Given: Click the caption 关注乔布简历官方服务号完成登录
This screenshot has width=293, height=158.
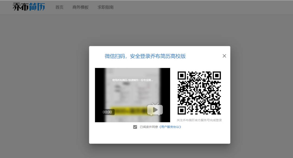Looking at the screenshot, I should 199,120.
